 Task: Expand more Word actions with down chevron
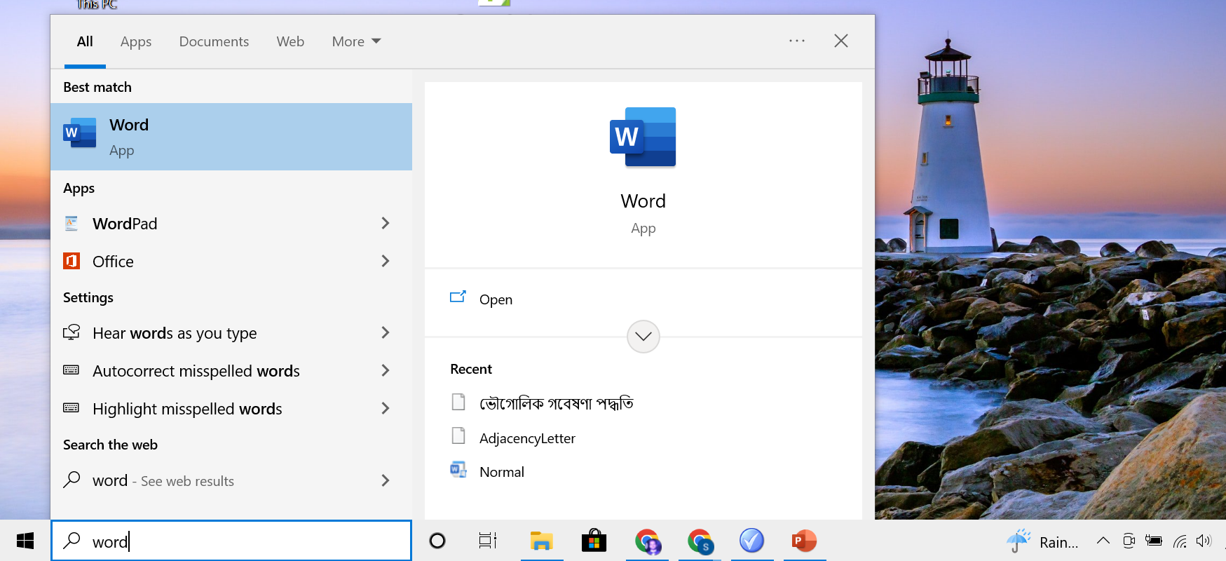(x=643, y=337)
